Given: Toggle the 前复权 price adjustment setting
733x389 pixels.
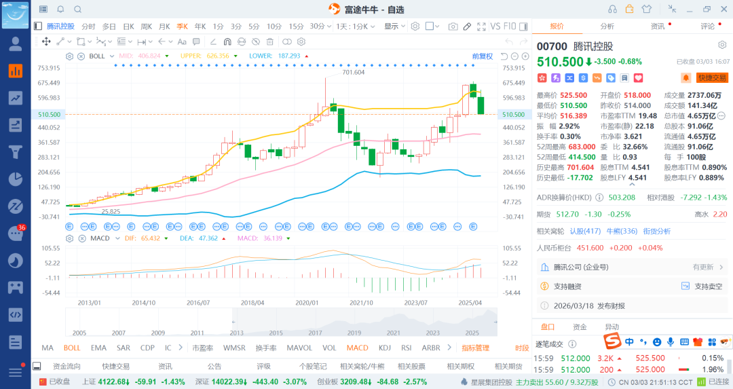Looking at the screenshot, I should coord(482,56).
